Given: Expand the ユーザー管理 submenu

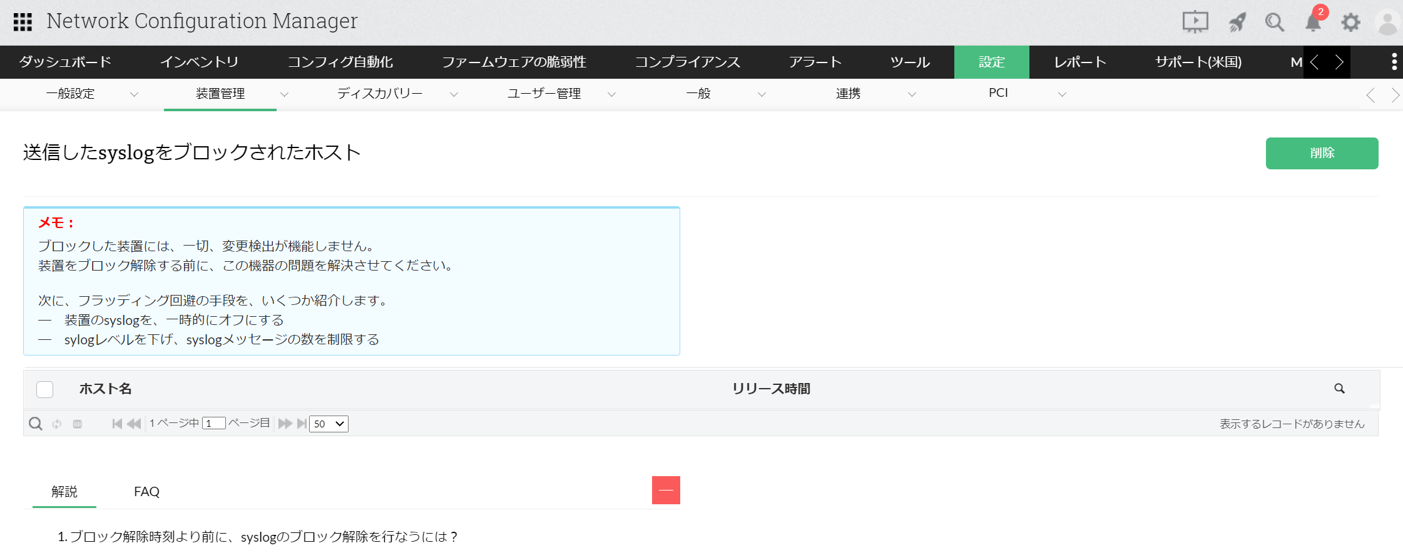Looking at the screenshot, I should [x=612, y=94].
